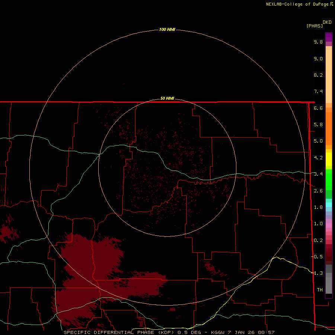The image size is (335, 335).
Task: Pick the purple top segment of color bar
Action: pyautogui.click(x=329, y=37)
